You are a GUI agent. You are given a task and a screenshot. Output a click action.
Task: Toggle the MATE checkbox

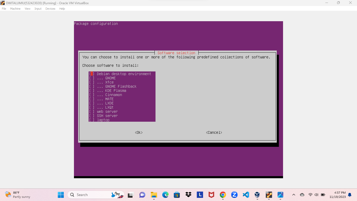pos(92,99)
